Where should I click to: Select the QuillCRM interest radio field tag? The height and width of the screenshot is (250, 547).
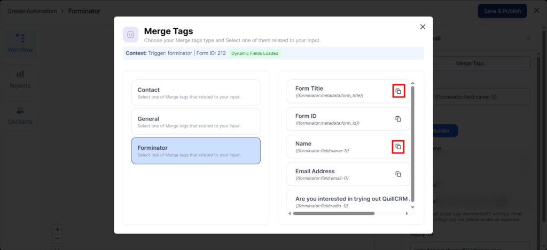[x=347, y=201]
